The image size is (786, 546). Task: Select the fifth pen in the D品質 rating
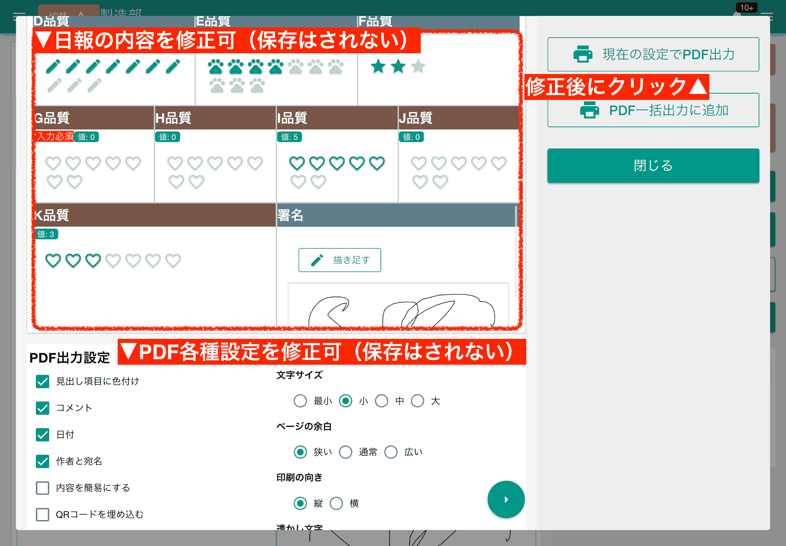click(x=132, y=67)
